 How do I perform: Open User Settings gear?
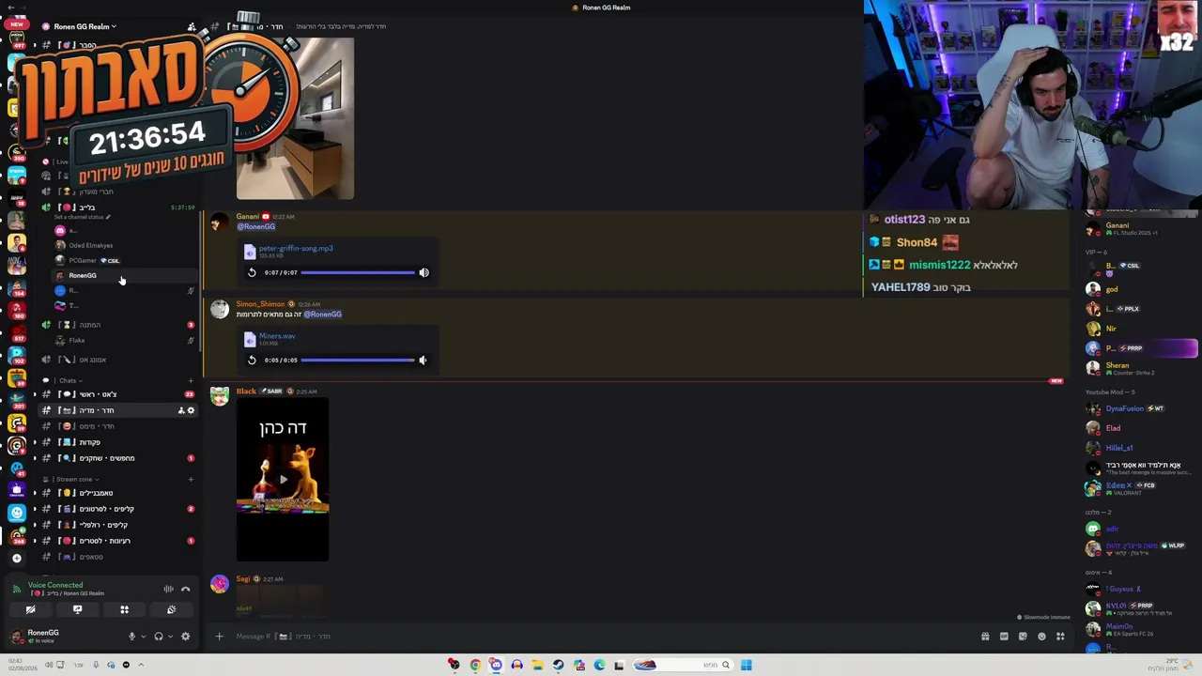185,637
